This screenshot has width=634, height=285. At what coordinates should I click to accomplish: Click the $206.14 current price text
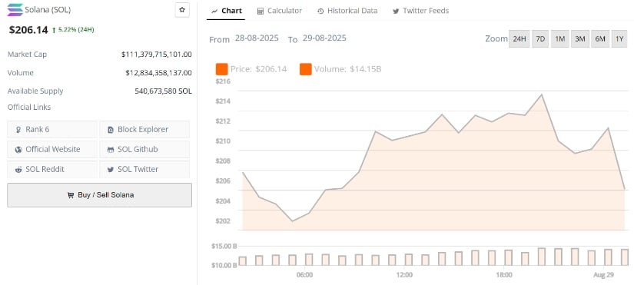point(28,29)
